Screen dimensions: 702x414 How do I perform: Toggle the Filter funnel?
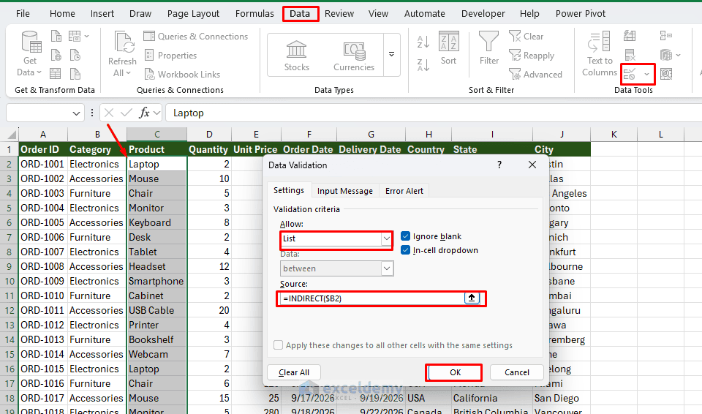(x=488, y=48)
